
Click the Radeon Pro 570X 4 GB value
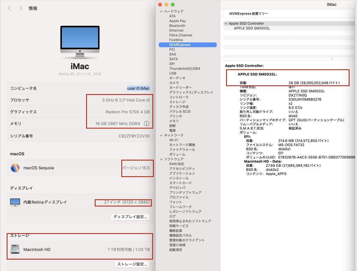(x=128, y=112)
